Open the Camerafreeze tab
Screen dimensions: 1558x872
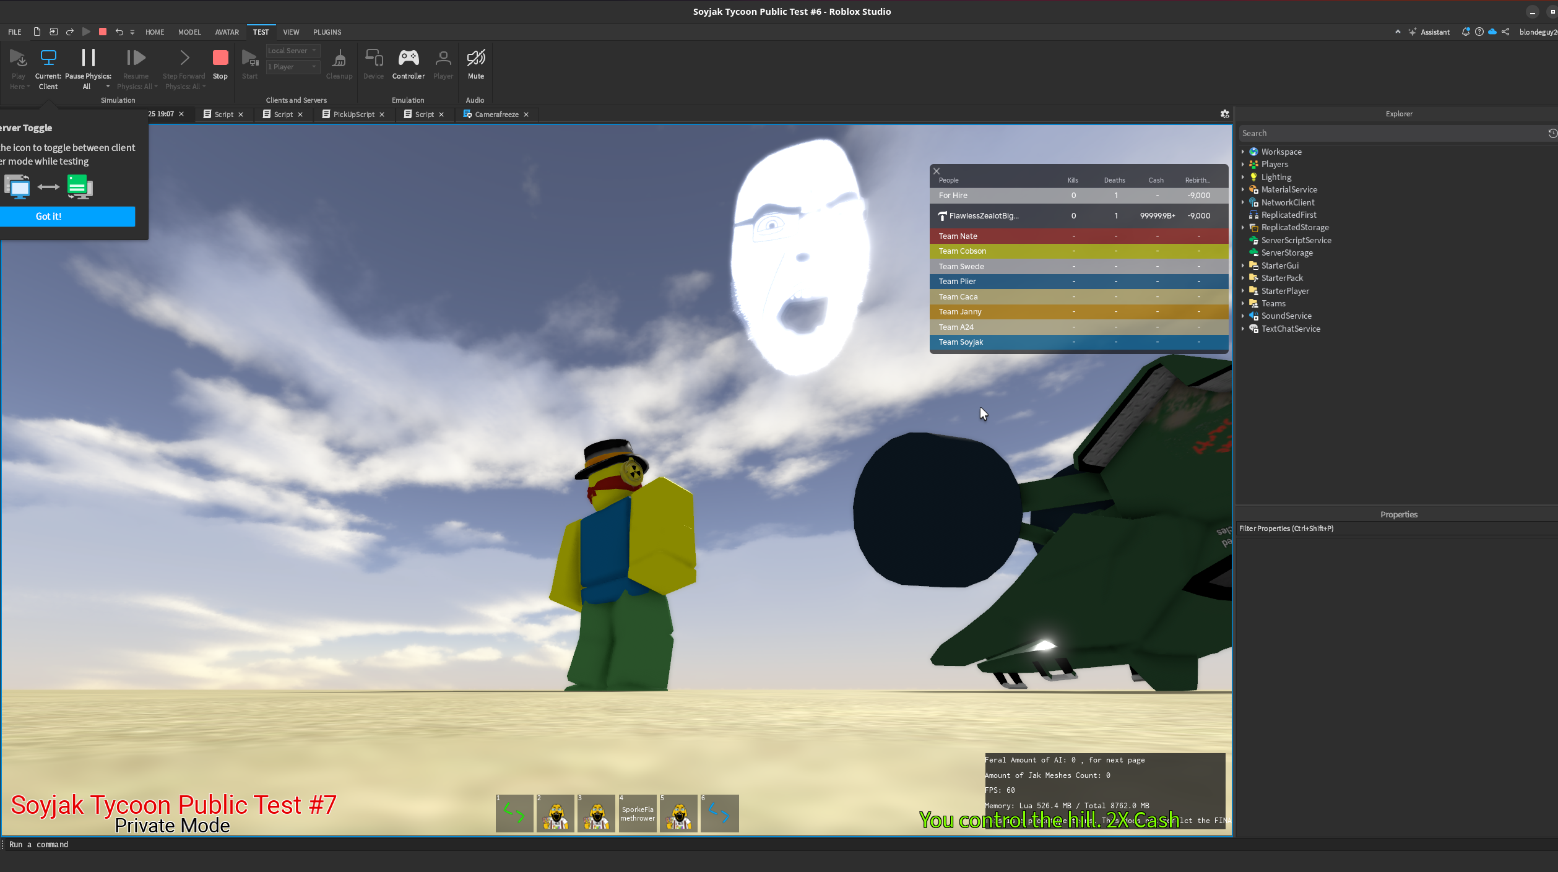point(496,114)
